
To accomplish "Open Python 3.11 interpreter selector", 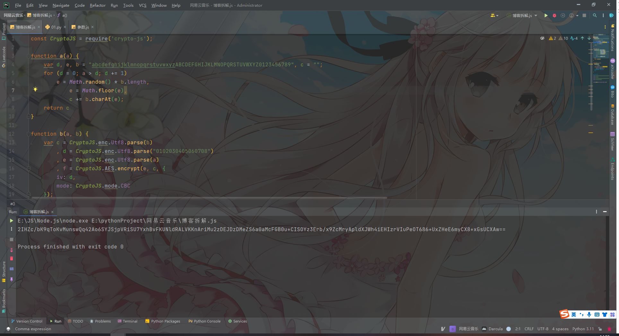I will pos(583,329).
